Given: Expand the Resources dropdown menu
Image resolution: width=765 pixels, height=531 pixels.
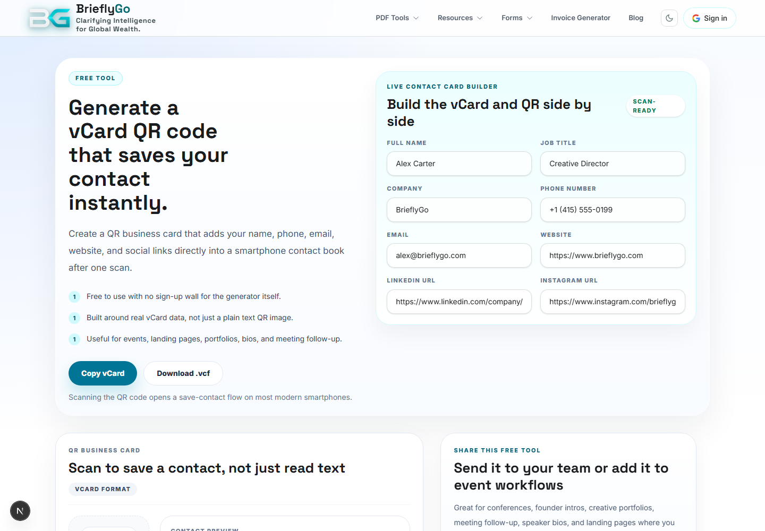Looking at the screenshot, I should (x=460, y=18).
